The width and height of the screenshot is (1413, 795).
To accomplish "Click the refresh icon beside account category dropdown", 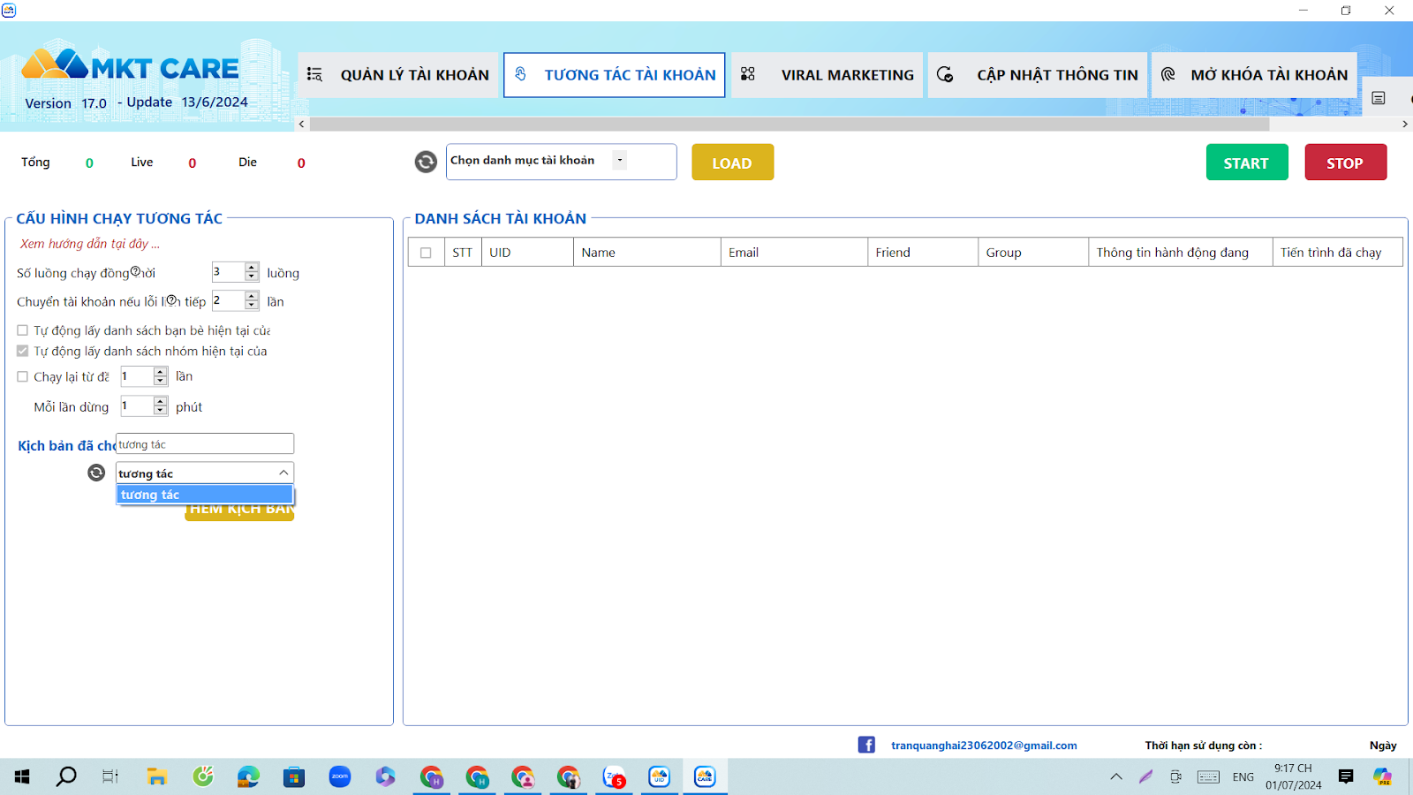I will point(426,162).
